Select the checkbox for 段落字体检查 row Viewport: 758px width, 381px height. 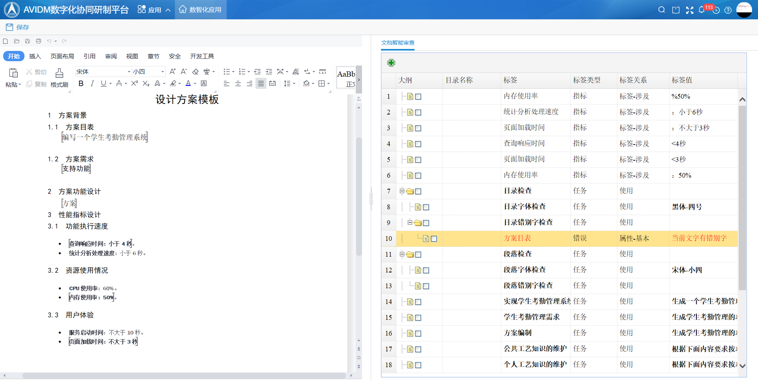point(426,270)
